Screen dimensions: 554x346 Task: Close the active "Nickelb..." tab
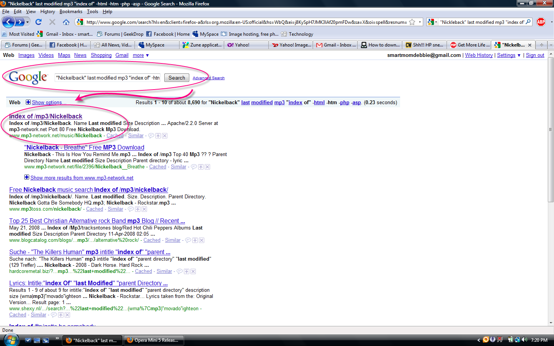530,45
